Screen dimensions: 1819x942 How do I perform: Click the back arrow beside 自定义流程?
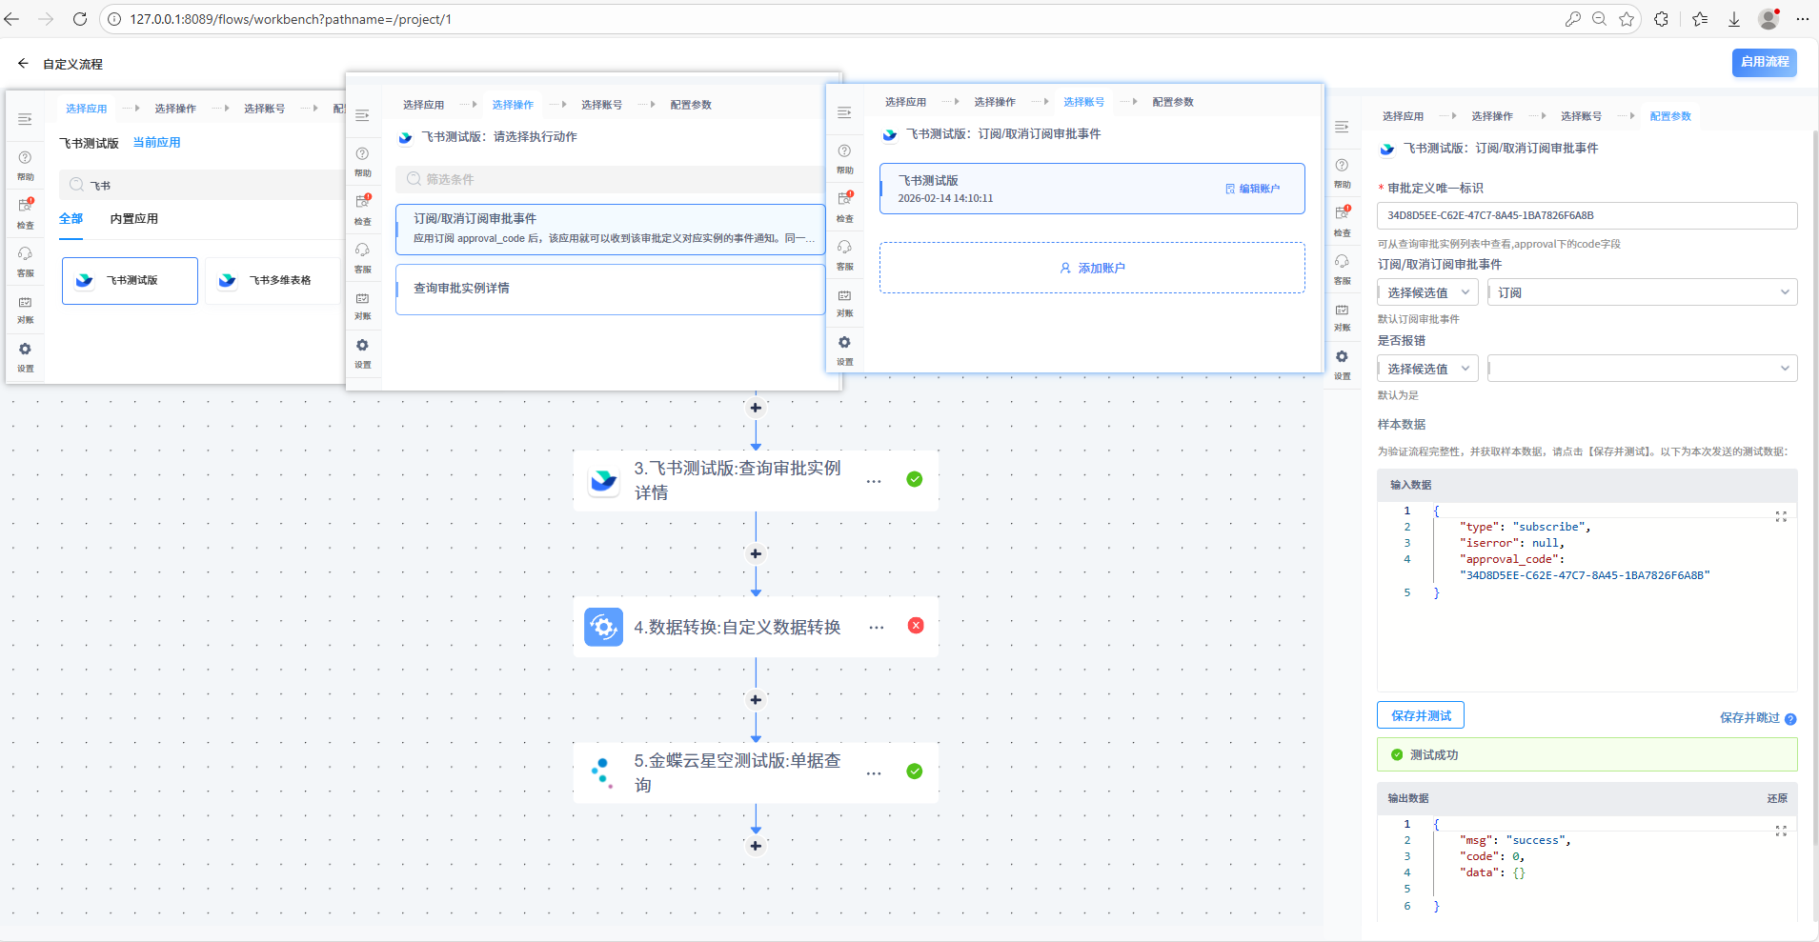(23, 64)
